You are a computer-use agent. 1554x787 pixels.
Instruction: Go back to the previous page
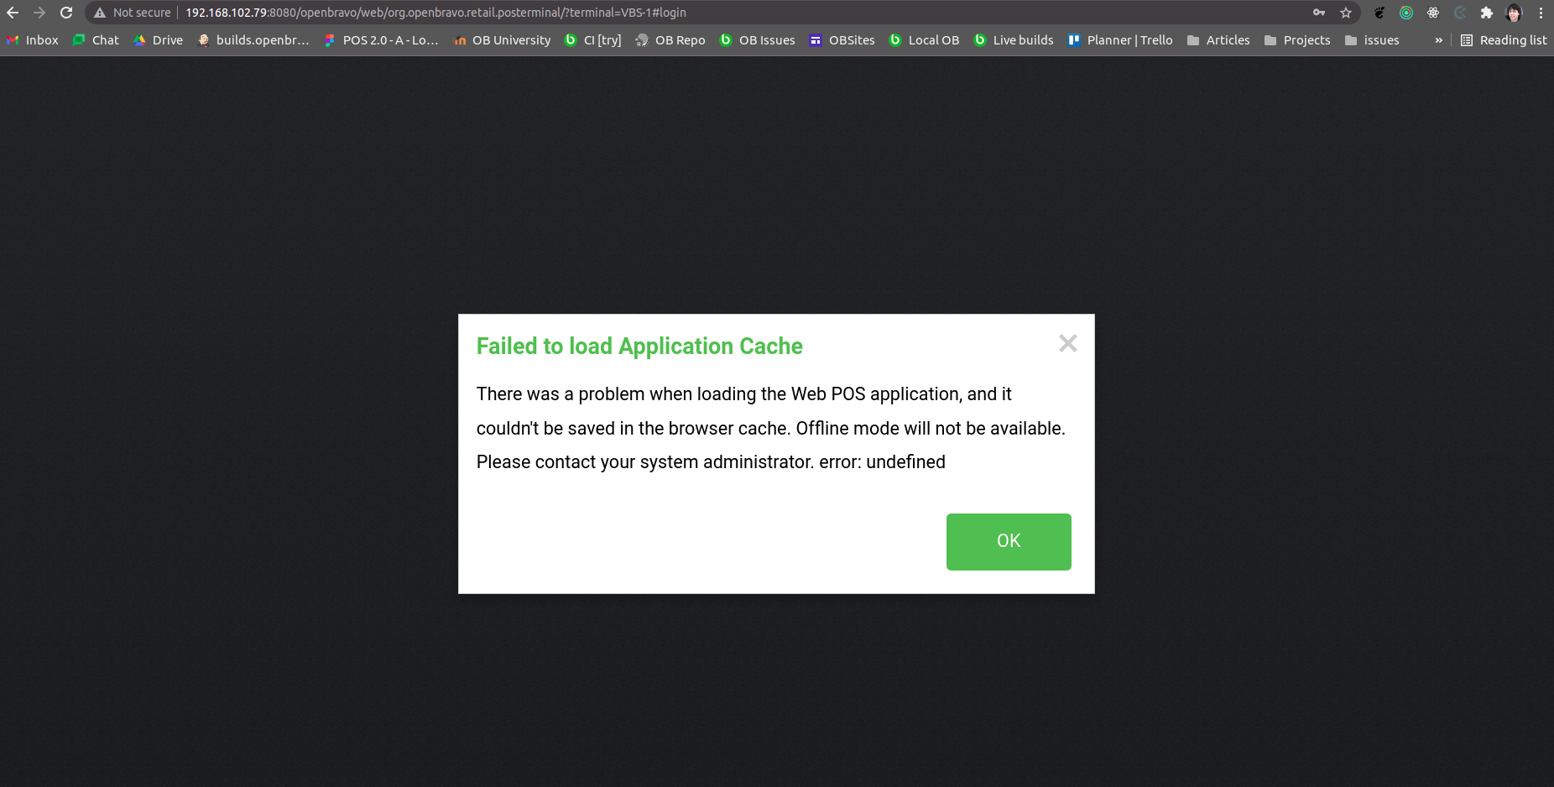(x=13, y=13)
